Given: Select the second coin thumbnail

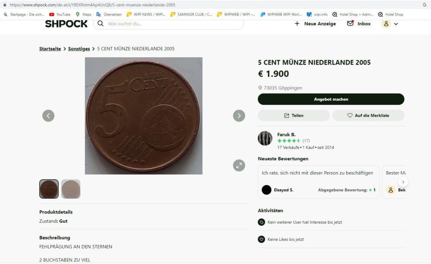Looking at the screenshot, I should point(71,189).
